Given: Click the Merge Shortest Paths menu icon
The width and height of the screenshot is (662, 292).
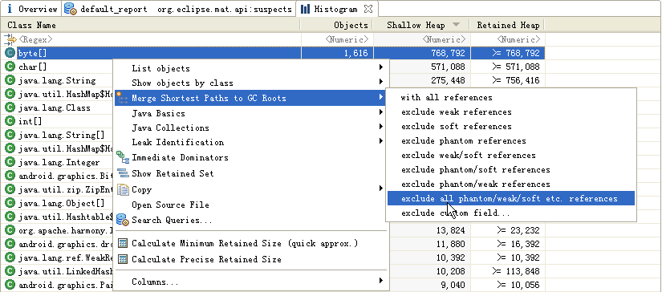Looking at the screenshot, I should 122,98.
